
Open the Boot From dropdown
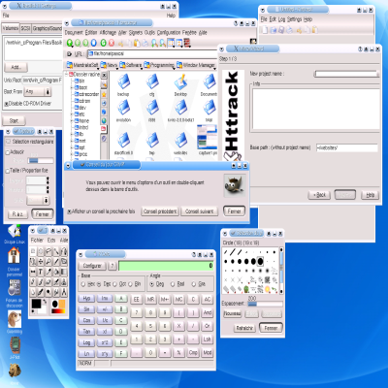click(38, 92)
